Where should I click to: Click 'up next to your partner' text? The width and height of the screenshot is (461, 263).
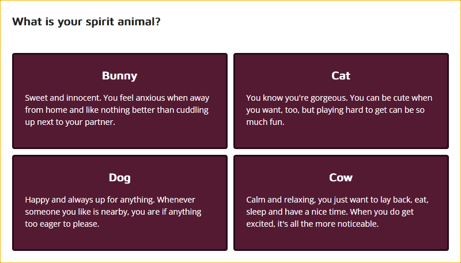70,122
